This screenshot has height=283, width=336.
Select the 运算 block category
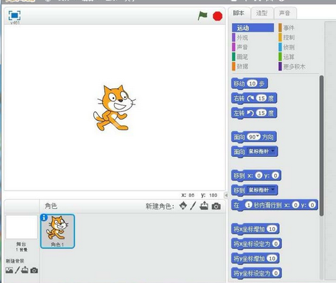pyautogui.click(x=288, y=57)
